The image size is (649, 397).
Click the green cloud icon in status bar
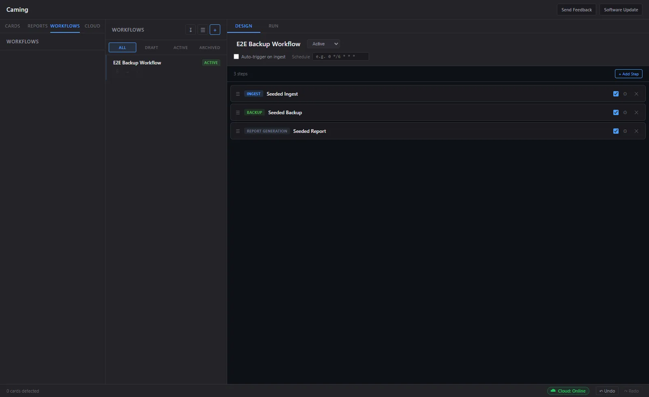pos(553,391)
